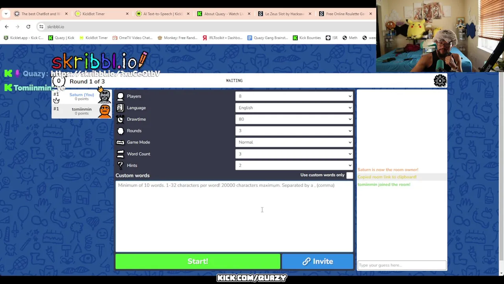Click tomiinmin's orange avatar
Screen dimensions: 504x284
tap(105, 111)
